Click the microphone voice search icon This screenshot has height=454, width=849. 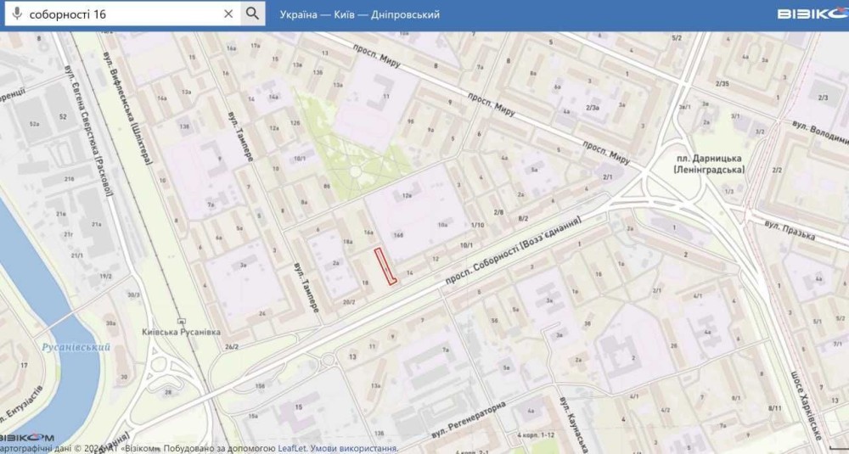(17, 14)
